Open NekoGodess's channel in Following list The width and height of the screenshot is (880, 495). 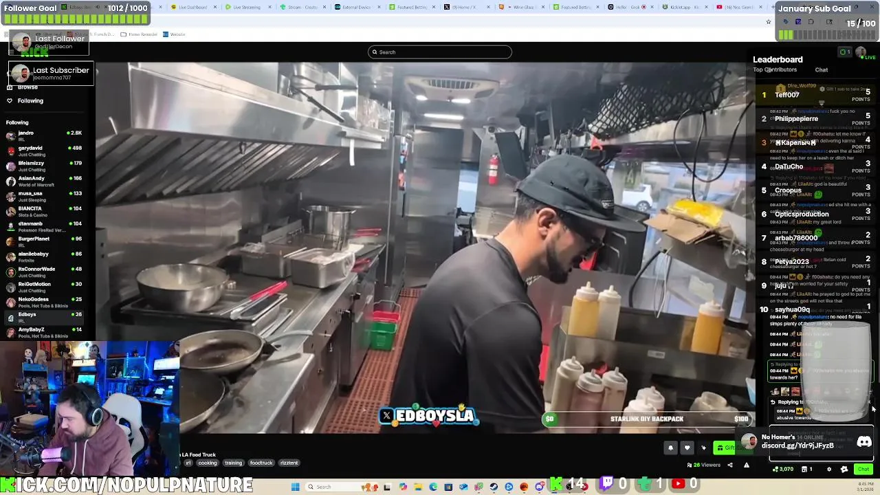[43, 302]
